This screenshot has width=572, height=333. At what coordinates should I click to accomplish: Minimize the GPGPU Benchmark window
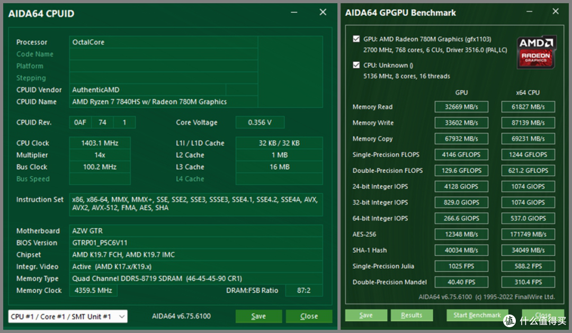(529, 12)
